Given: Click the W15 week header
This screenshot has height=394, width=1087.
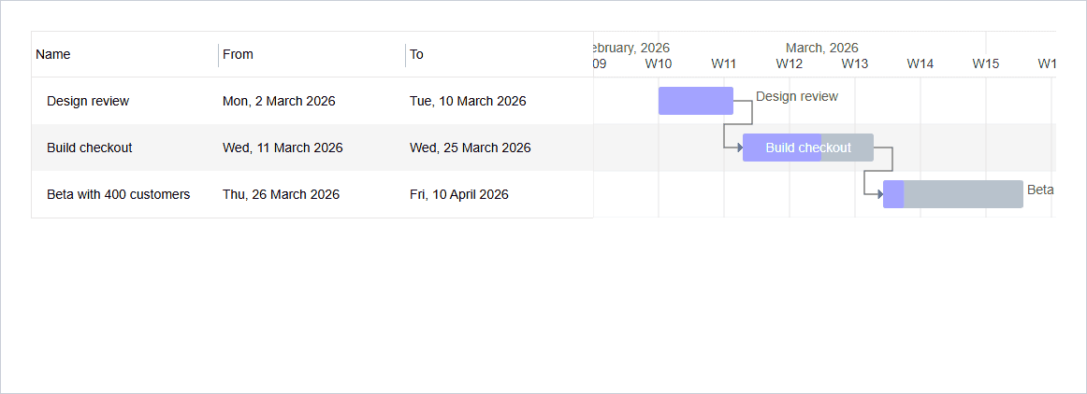Looking at the screenshot, I should point(986,63).
